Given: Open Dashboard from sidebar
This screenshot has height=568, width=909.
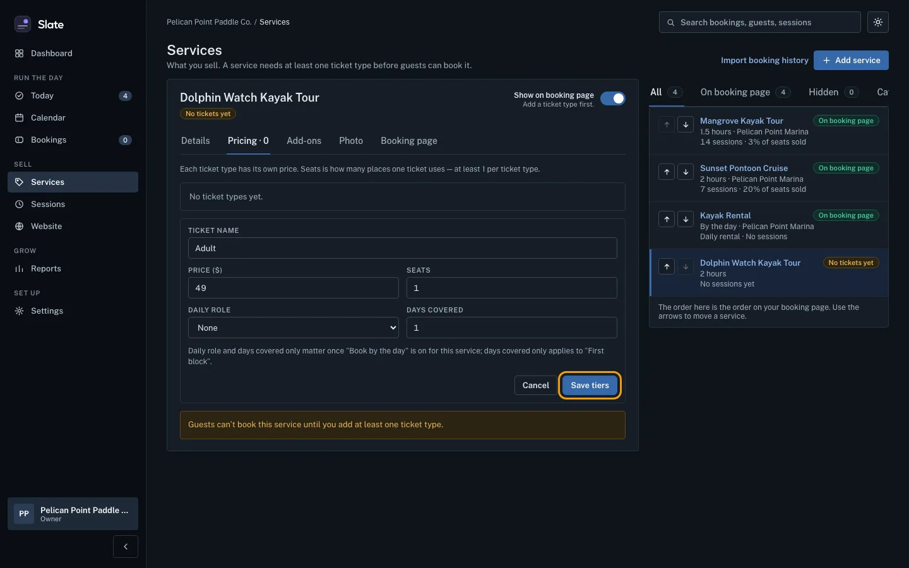Looking at the screenshot, I should [73, 54].
